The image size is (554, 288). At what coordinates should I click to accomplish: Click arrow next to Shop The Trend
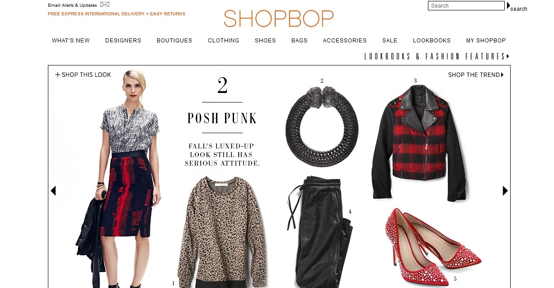click(x=502, y=75)
